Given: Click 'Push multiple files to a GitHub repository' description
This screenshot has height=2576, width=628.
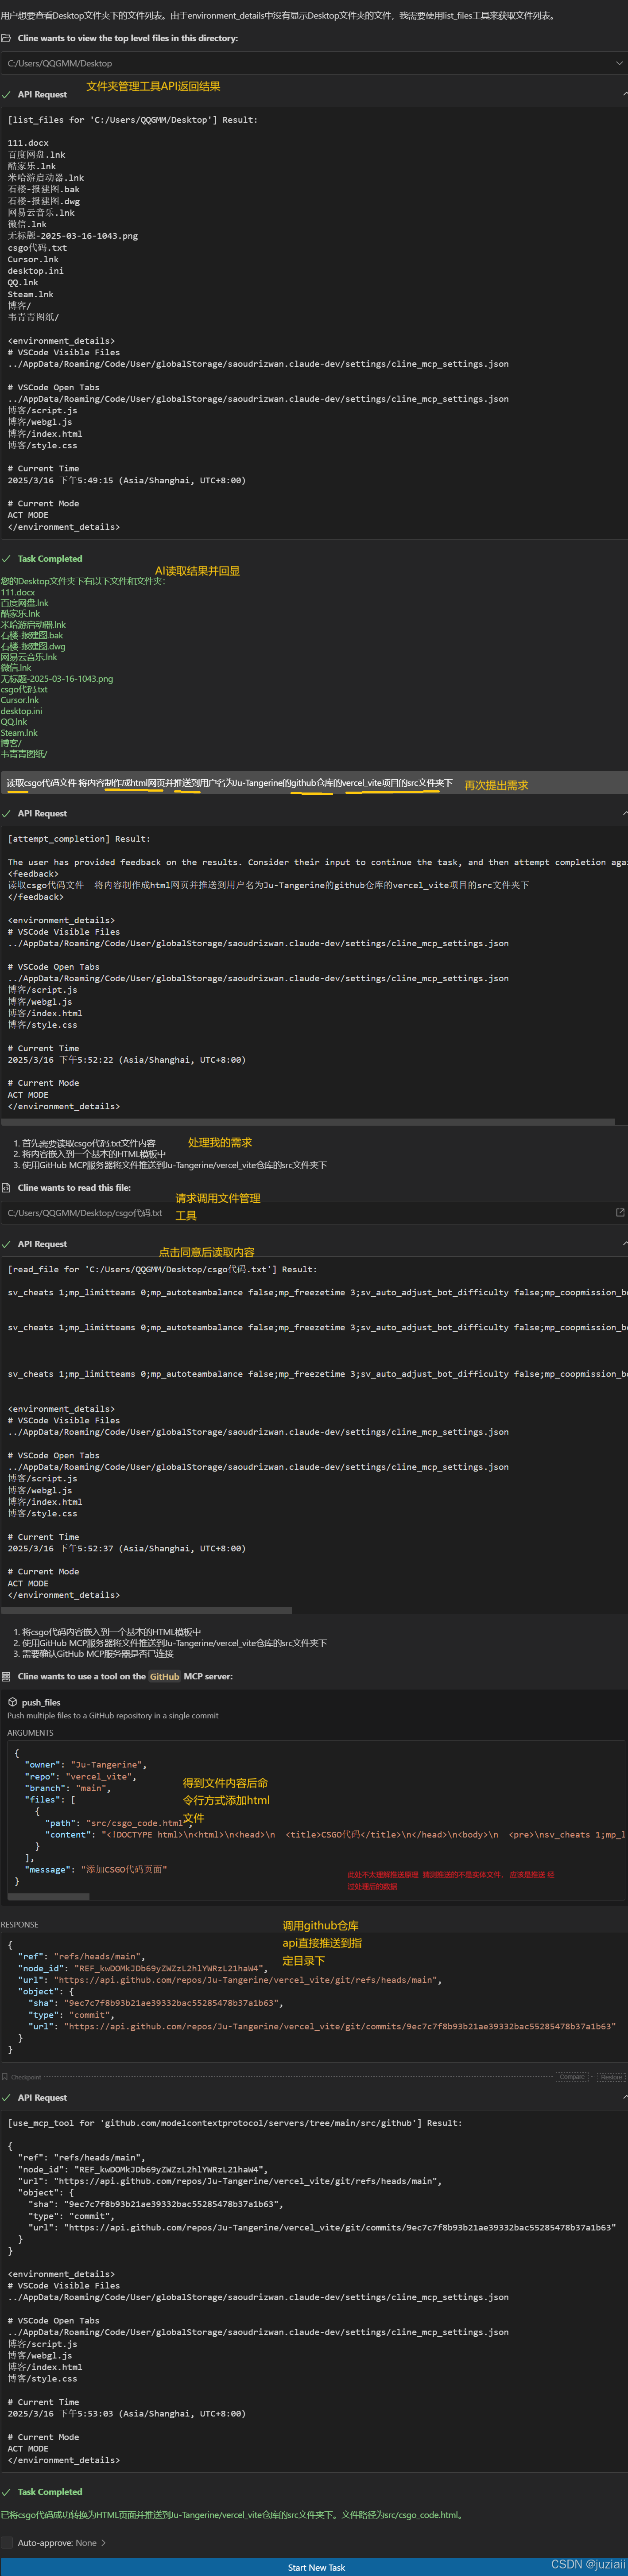Looking at the screenshot, I should pos(112,1716).
